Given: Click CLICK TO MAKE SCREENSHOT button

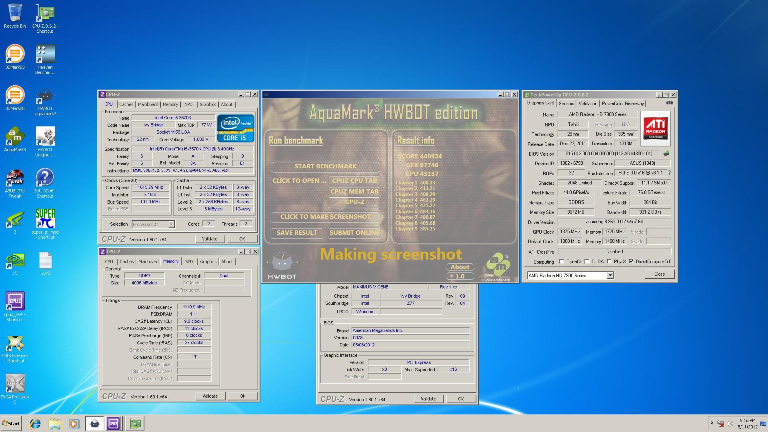Looking at the screenshot, I should pos(325,217).
